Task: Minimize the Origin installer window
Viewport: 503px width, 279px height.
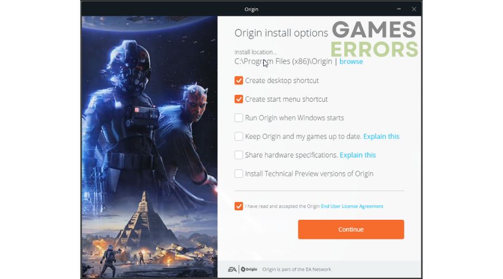Action: (398, 9)
